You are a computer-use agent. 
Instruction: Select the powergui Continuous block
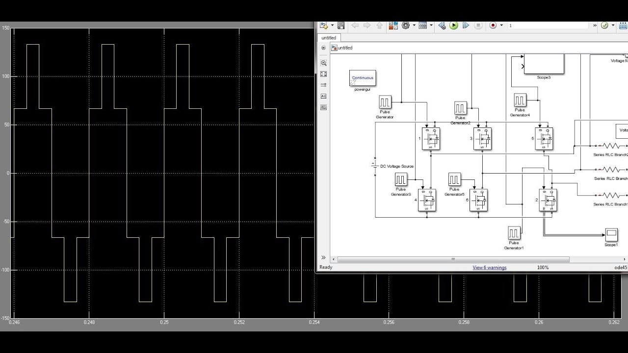[363, 78]
